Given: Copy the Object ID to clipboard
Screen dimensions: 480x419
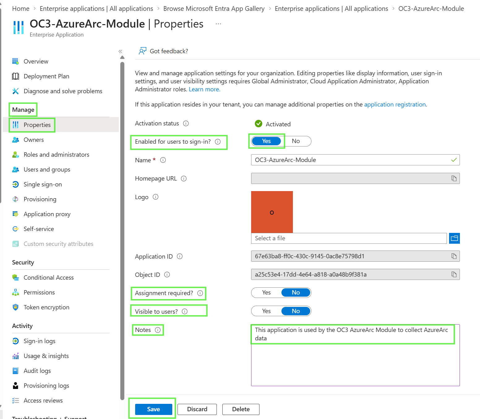Looking at the screenshot, I should coord(454,274).
